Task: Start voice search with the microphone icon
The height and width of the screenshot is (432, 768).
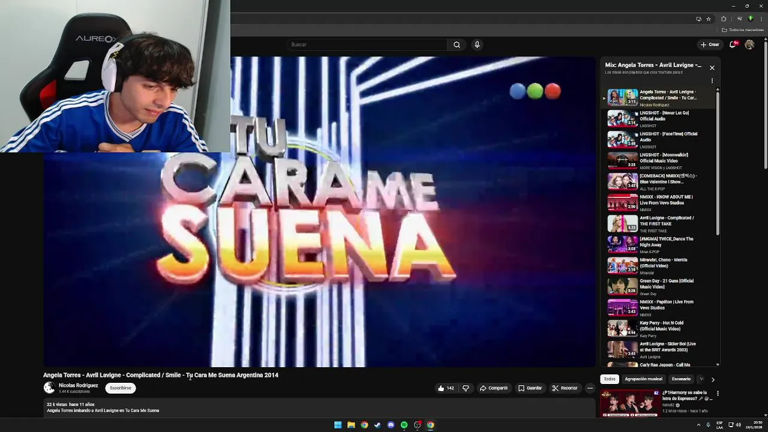Action: click(477, 44)
